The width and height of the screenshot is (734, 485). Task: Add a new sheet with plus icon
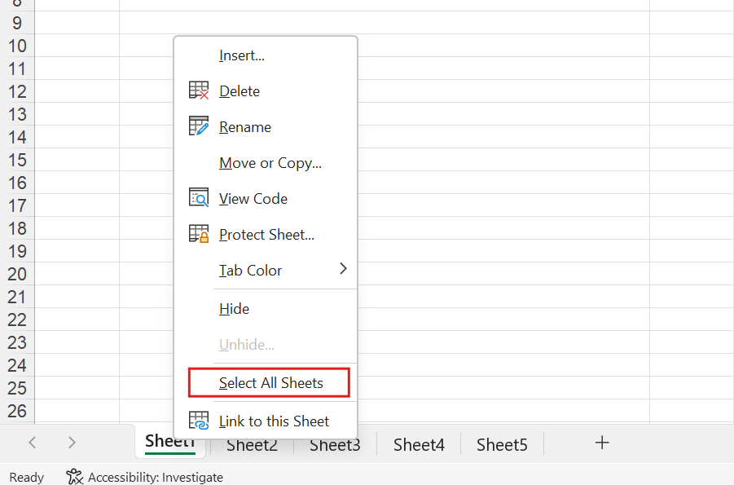pos(602,443)
